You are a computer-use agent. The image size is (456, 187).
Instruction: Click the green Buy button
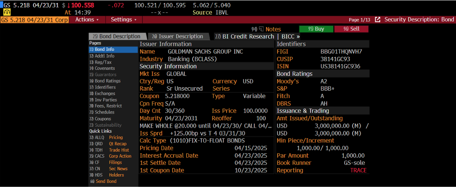click(x=316, y=29)
